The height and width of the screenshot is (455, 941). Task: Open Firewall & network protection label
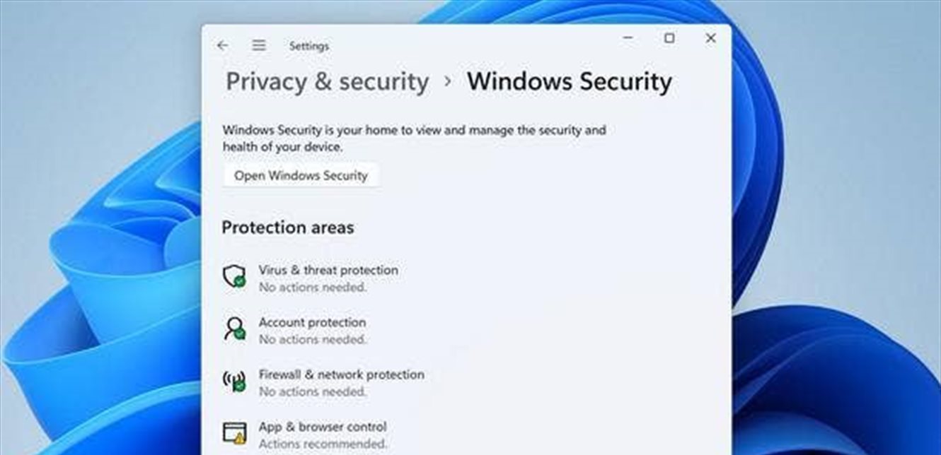pyautogui.click(x=341, y=374)
